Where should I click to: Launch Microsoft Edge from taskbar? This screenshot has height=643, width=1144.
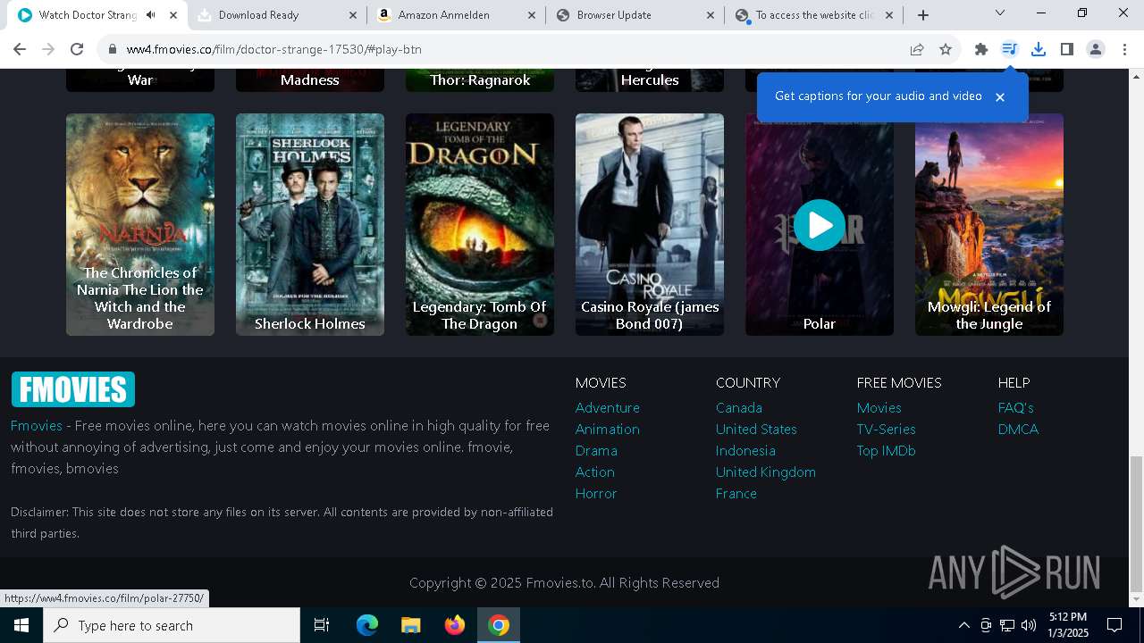tap(367, 625)
